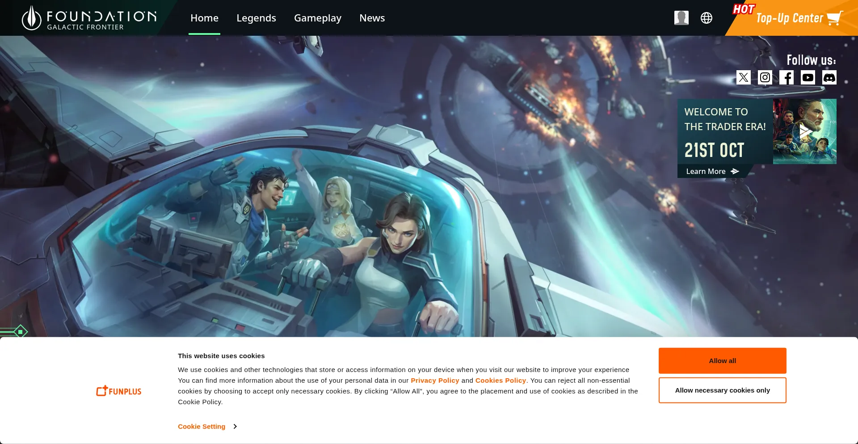This screenshot has height=444, width=858.
Task: Visit the Facebook social page
Action: coord(786,77)
